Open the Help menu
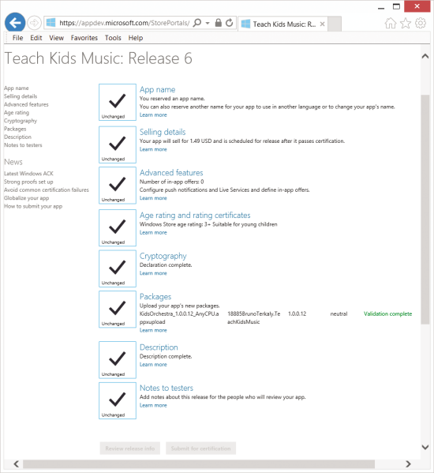434x473 pixels. pos(135,38)
